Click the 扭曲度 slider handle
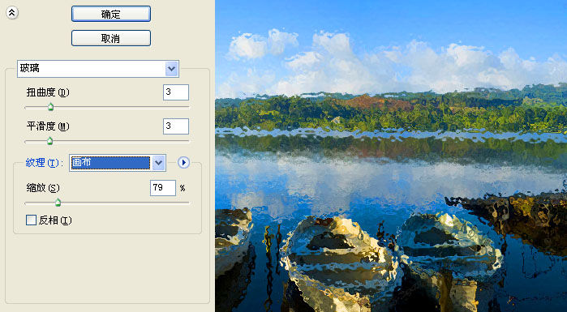Image resolution: width=567 pixels, height=312 pixels. tap(50, 107)
